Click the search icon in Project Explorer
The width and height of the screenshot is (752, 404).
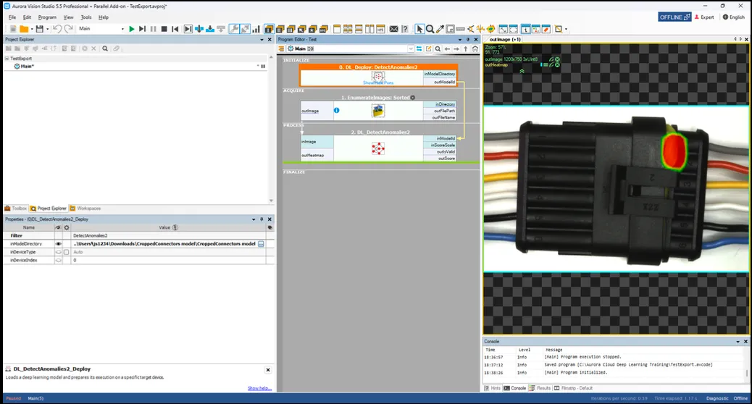(x=105, y=49)
